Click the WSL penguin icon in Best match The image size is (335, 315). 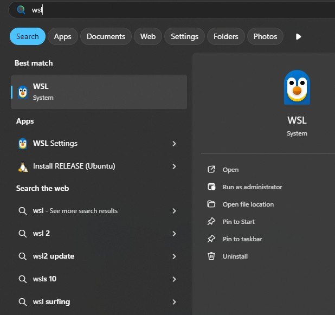tap(23, 92)
